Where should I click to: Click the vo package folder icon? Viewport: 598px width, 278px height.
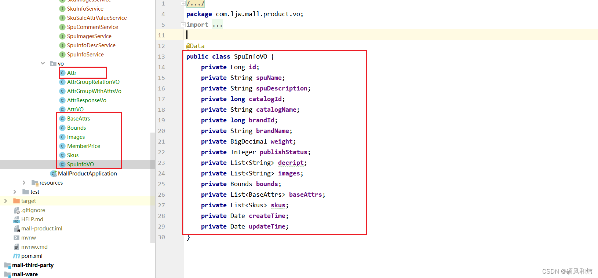[x=53, y=64]
